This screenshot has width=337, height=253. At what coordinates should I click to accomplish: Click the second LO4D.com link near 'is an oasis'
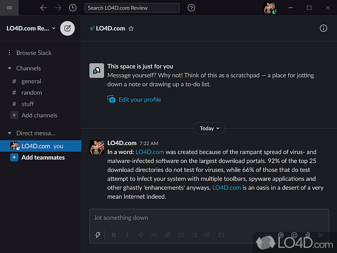click(x=227, y=188)
